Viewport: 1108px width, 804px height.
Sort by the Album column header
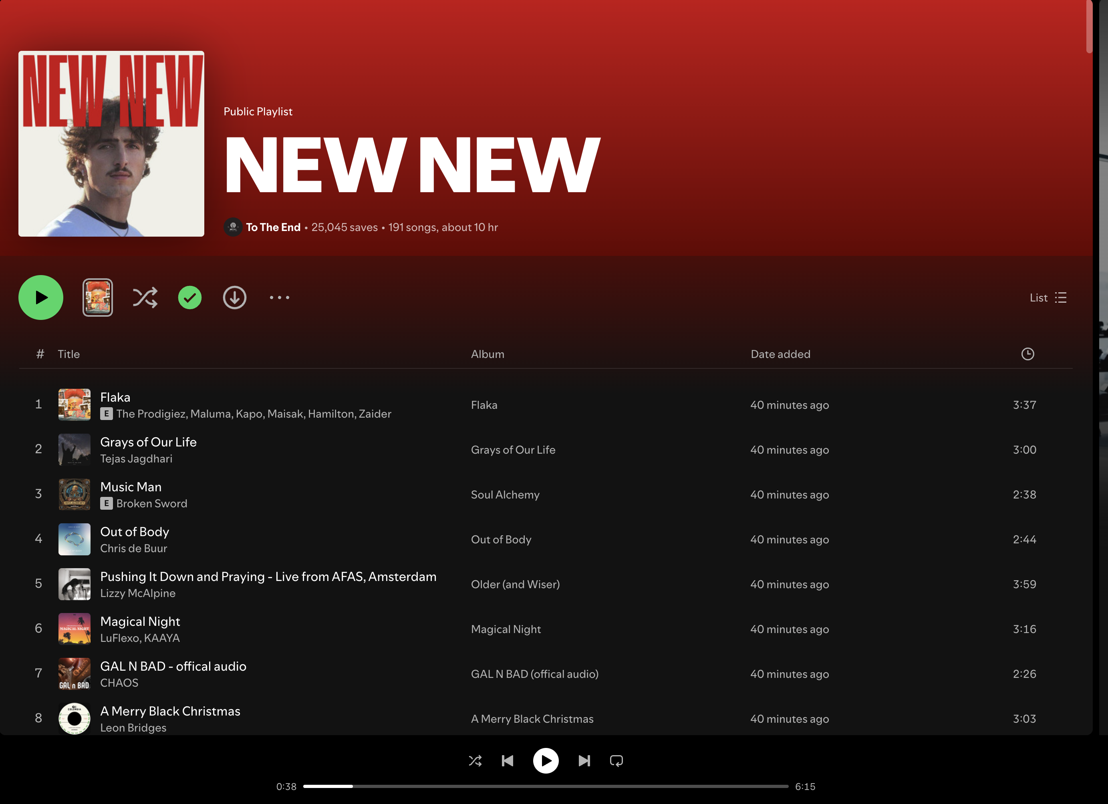487,354
